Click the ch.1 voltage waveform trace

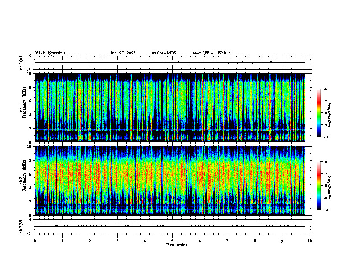pos(170,63)
